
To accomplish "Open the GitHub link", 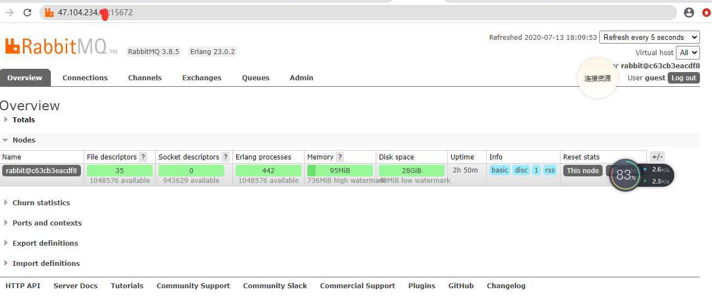I will [x=461, y=286].
